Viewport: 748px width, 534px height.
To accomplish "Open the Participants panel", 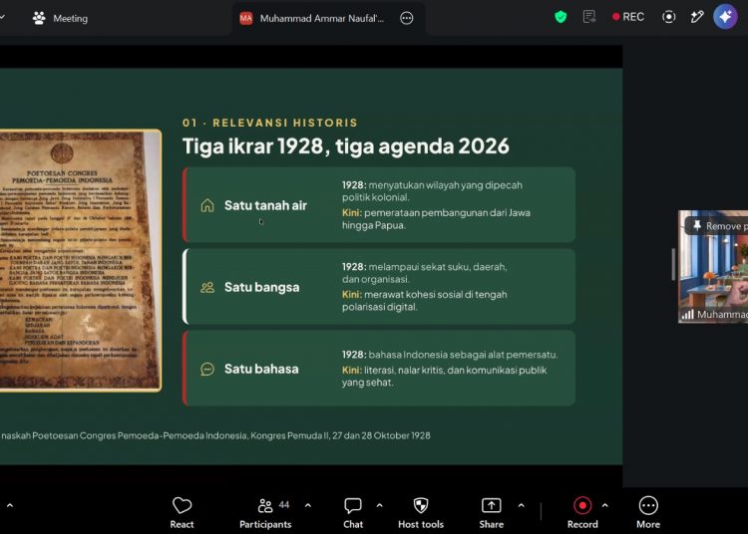I will [265, 512].
